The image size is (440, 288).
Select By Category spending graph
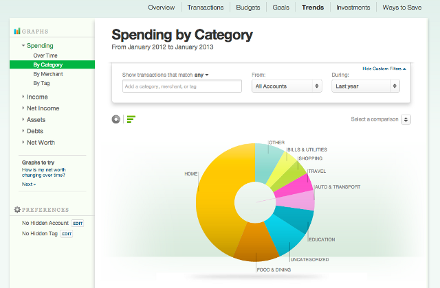(x=52, y=64)
